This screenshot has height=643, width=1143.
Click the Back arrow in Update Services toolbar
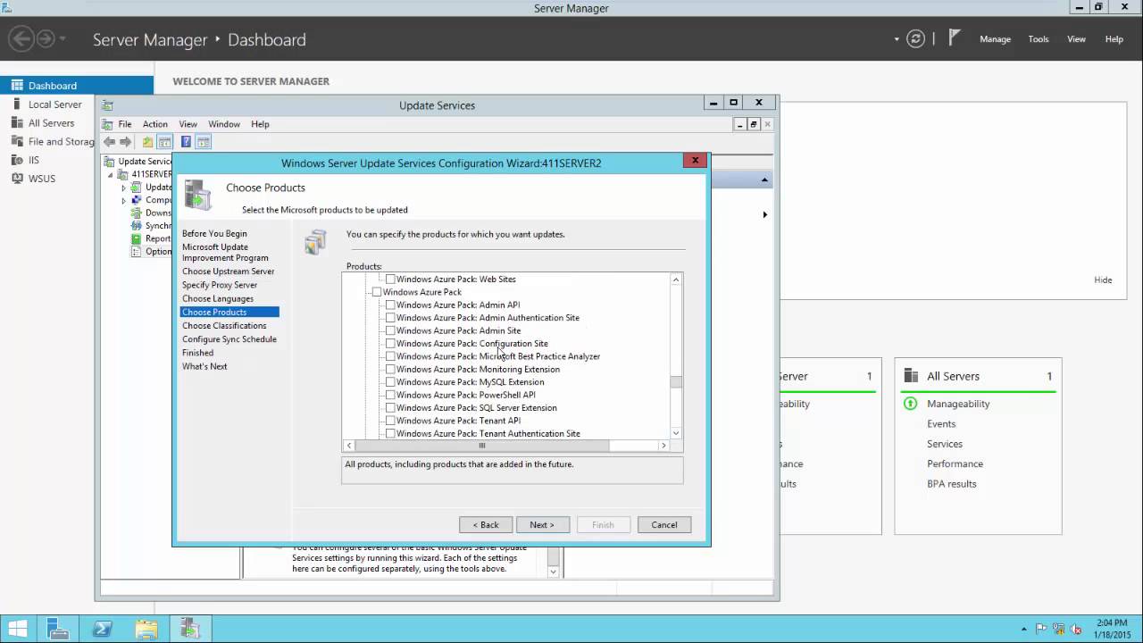point(109,142)
